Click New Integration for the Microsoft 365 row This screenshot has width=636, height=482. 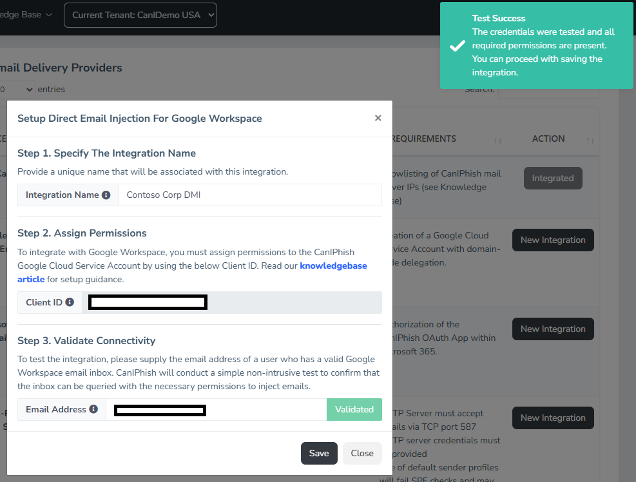click(x=552, y=329)
